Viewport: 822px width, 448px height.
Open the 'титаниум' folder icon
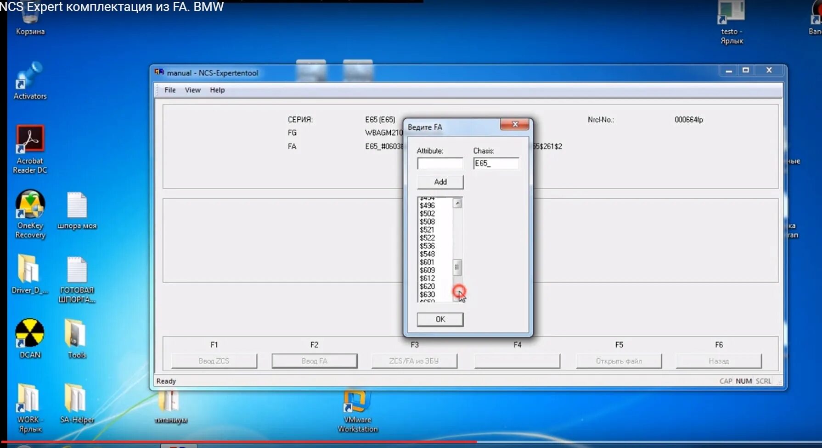coord(171,407)
